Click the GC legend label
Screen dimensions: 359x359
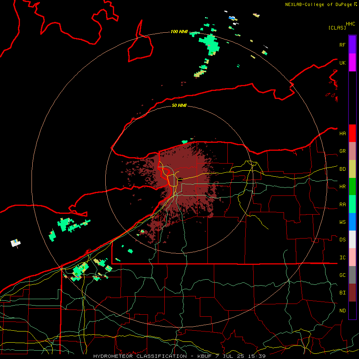point(342,275)
